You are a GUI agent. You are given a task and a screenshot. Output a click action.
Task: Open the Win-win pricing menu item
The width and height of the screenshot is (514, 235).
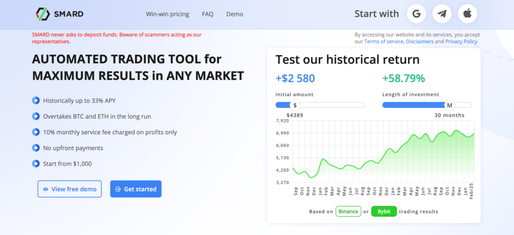click(168, 14)
